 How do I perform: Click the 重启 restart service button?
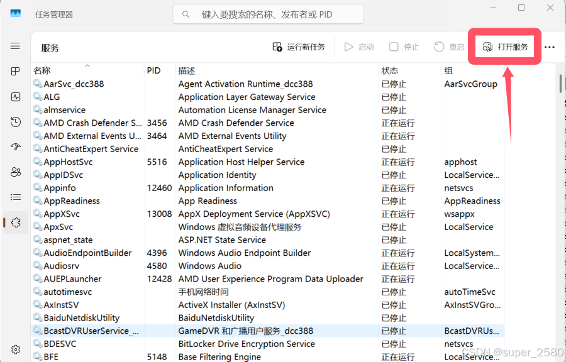click(x=448, y=47)
